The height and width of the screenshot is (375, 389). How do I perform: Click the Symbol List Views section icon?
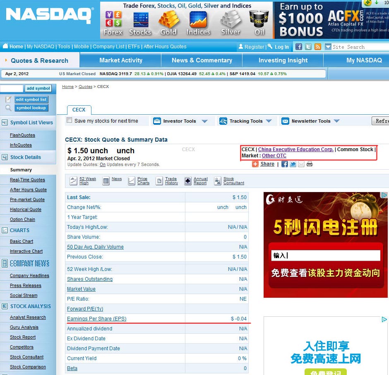(x=5, y=123)
